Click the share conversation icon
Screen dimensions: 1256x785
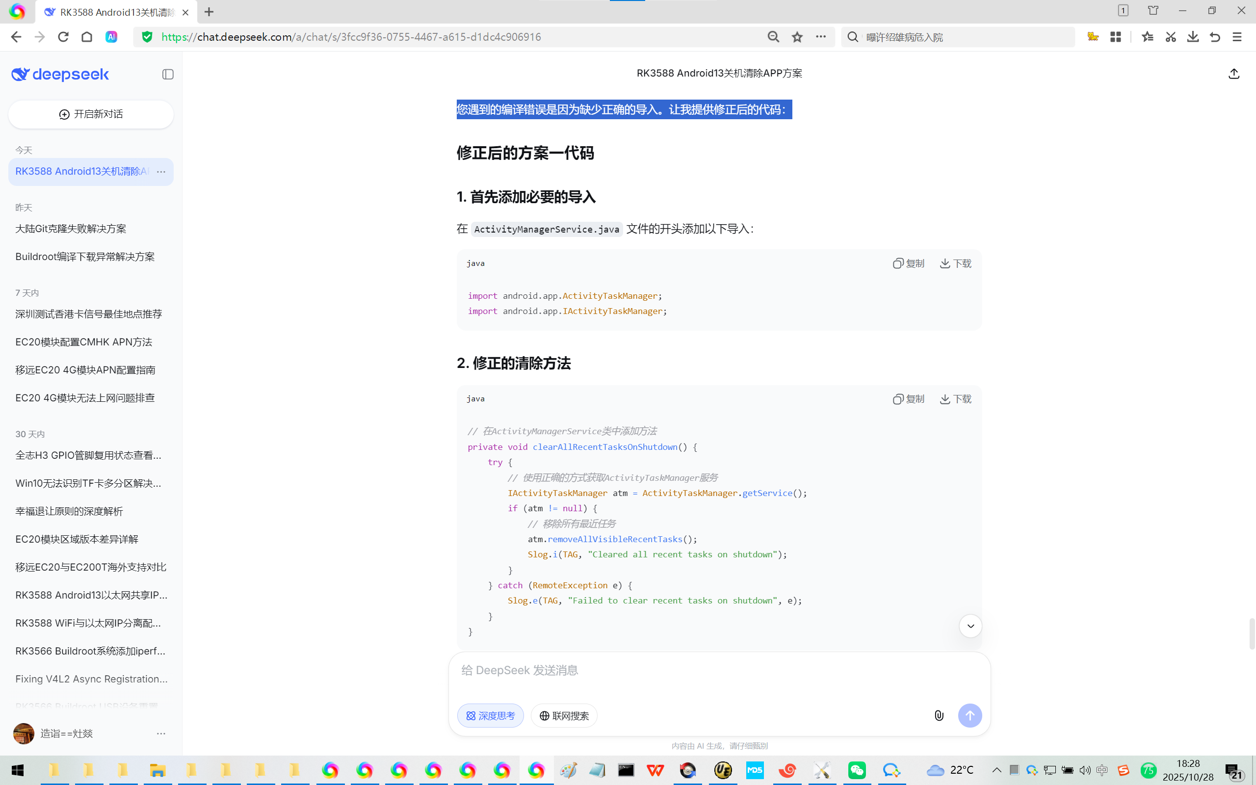point(1234,74)
